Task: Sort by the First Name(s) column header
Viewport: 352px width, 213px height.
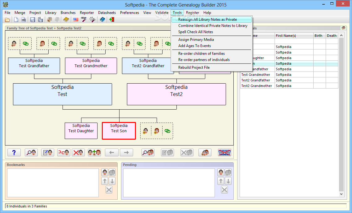Action: click(x=294, y=36)
